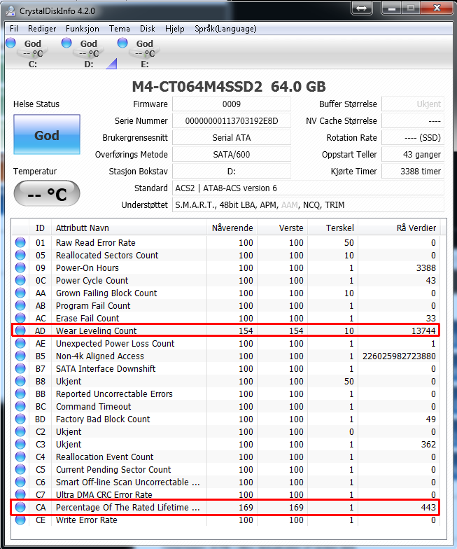Select the Power-On Hours attribute name
The width and height of the screenshot is (457, 549).
[x=87, y=267]
